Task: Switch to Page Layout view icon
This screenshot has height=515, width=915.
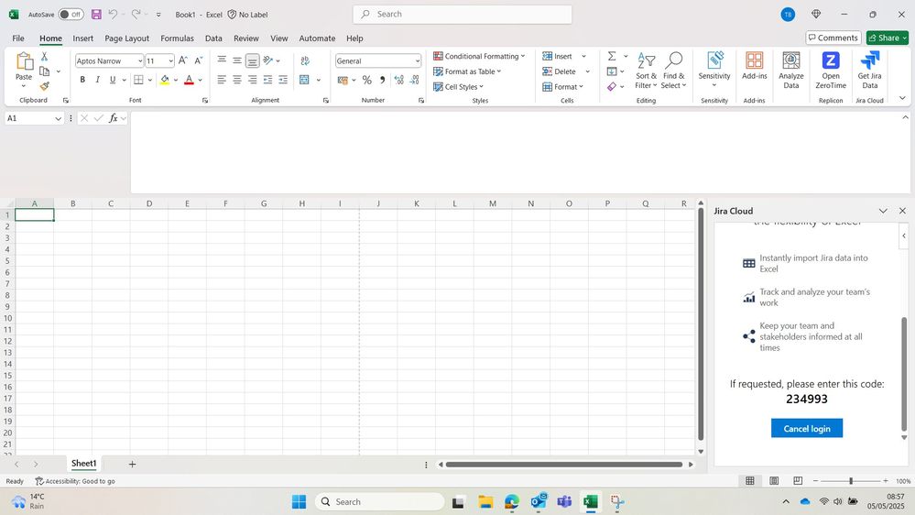Action: tap(774, 480)
